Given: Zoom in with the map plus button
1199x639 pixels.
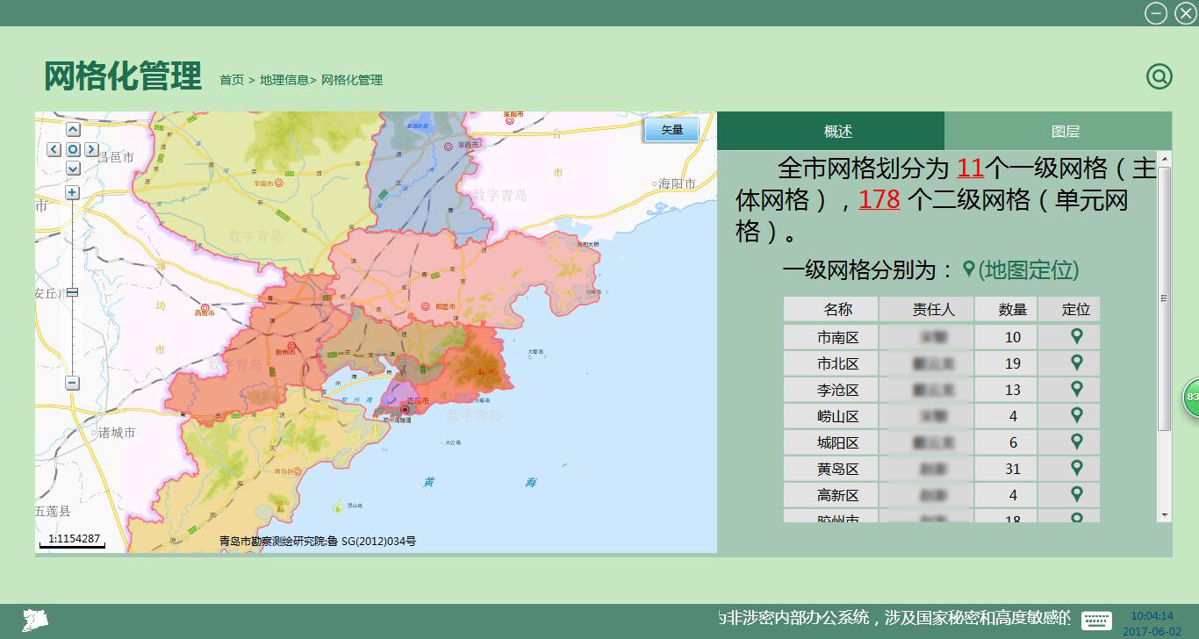Looking at the screenshot, I should click(x=72, y=192).
